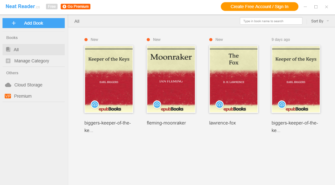Click the cloud download icon on The Fox

coord(219,105)
